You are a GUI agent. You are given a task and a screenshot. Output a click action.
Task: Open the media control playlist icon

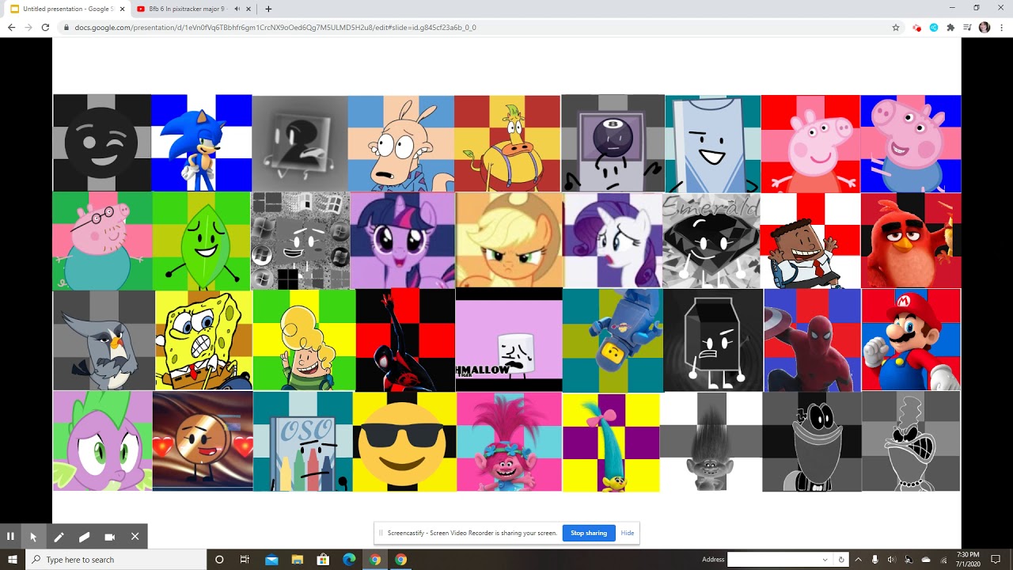coord(967,27)
